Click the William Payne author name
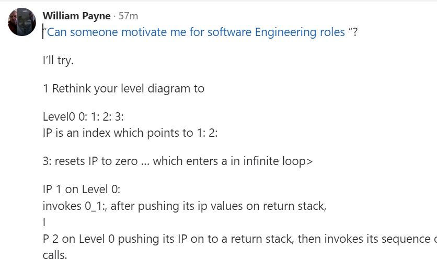Screen dimensions: 437x271 point(77,16)
